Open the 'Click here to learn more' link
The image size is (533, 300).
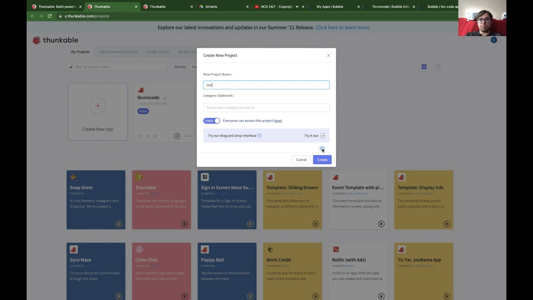point(343,27)
